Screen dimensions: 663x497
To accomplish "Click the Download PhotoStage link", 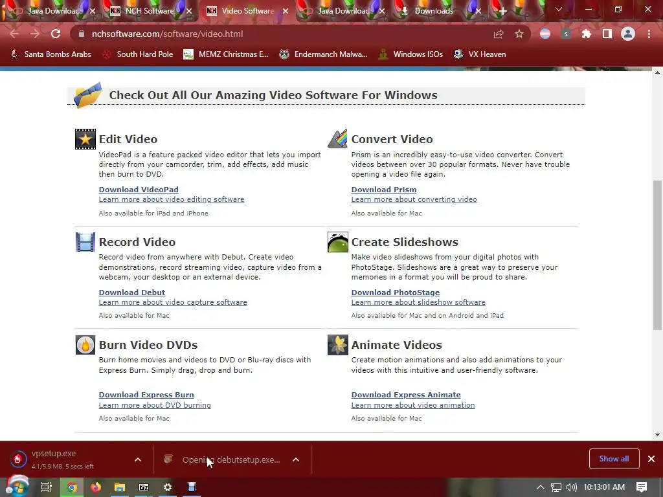I will click(x=396, y=292).
